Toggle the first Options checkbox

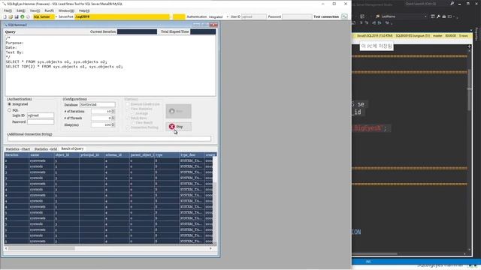coord(128,104)
